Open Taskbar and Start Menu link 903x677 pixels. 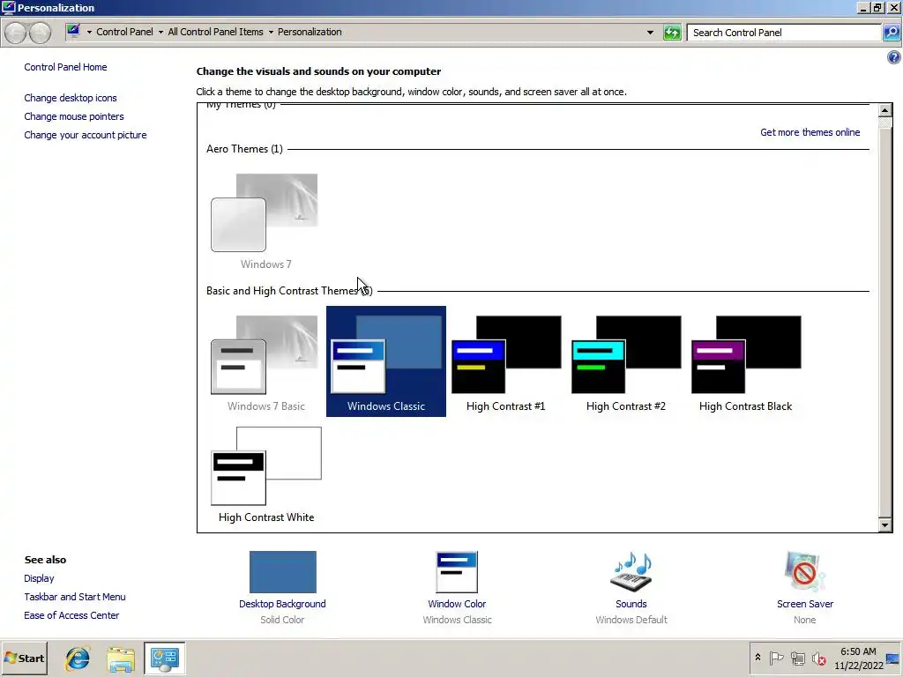75,597
